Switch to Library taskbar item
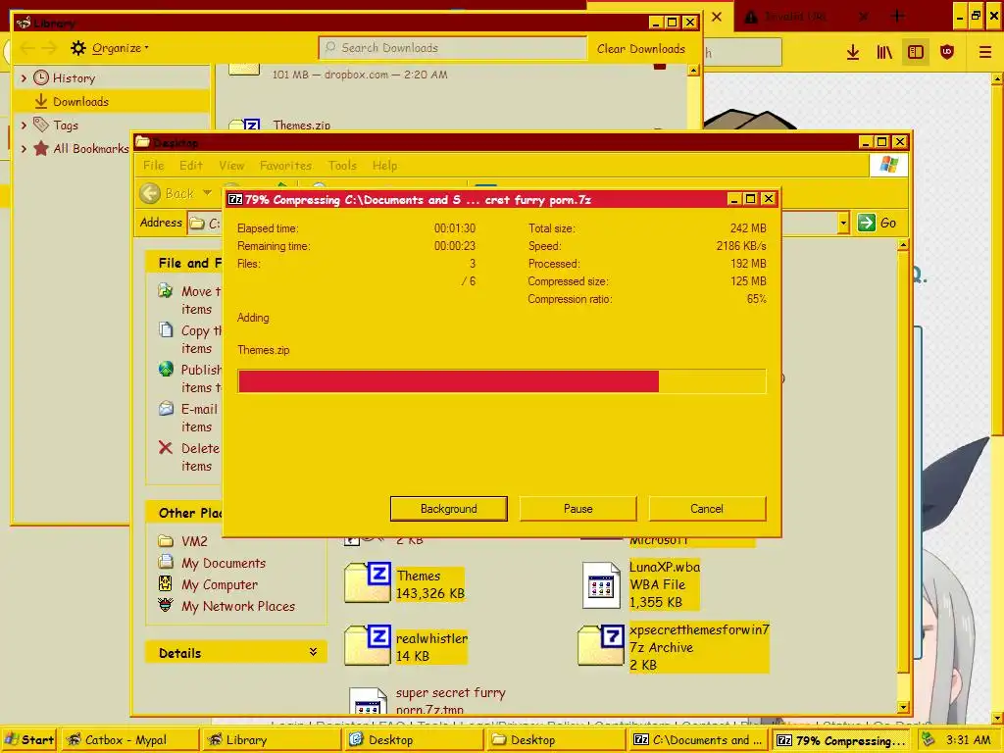 click(272, 740)
